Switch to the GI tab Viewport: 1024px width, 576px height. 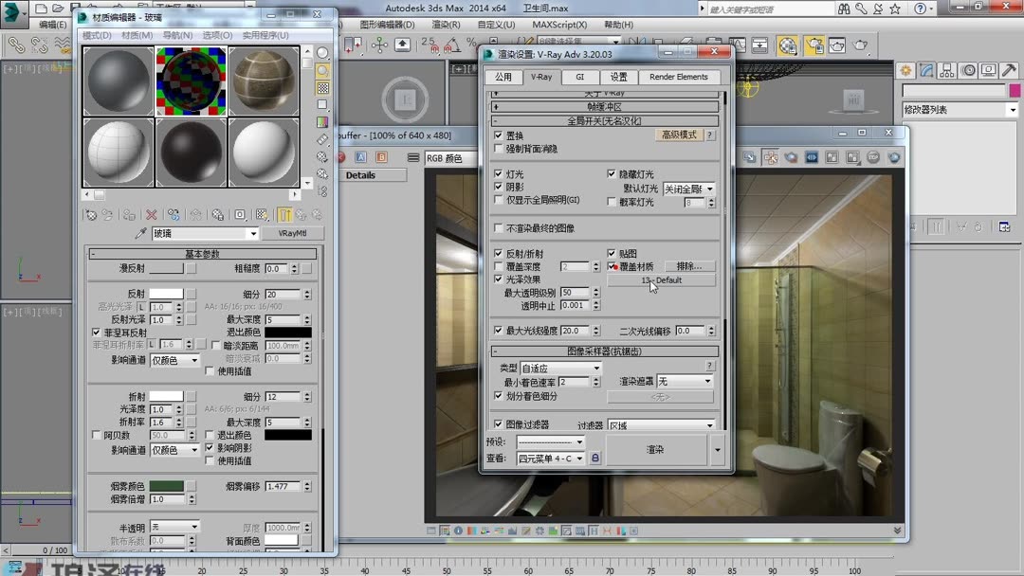580,77
